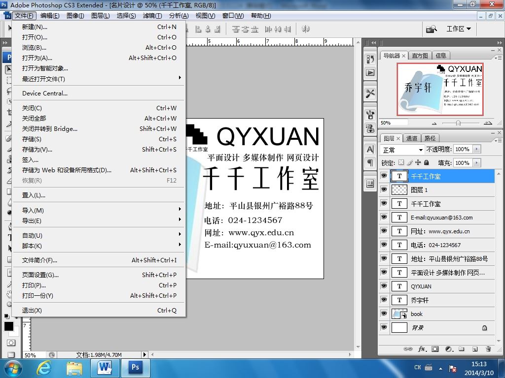Viewport: 505px width, 378px height.
Task: Click the link layers chain icon
Action: (408, 349)
